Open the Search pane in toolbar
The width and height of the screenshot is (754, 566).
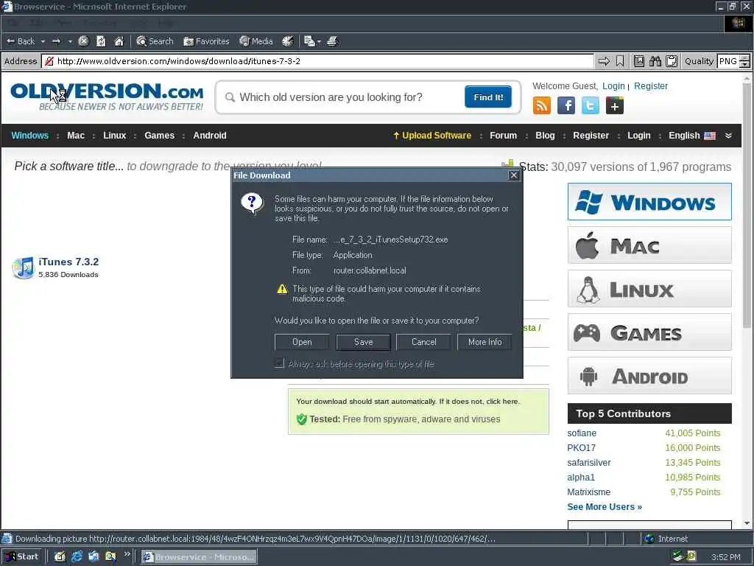155,41
